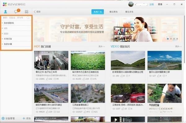
Task: Open the 萤石S1延时摄影第三部 title
Action: coord(159,72)
